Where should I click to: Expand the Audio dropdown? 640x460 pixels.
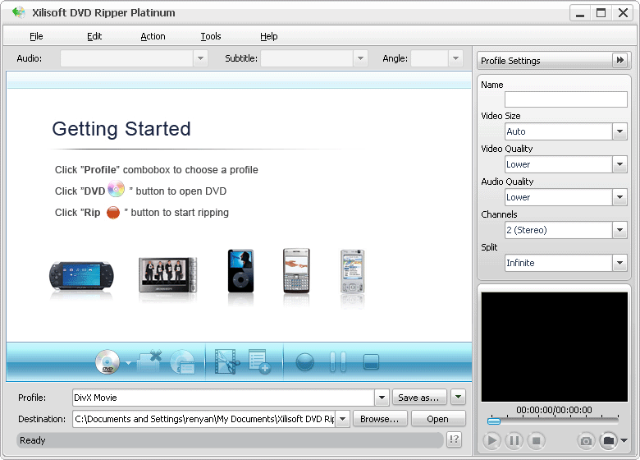[200, 58]
